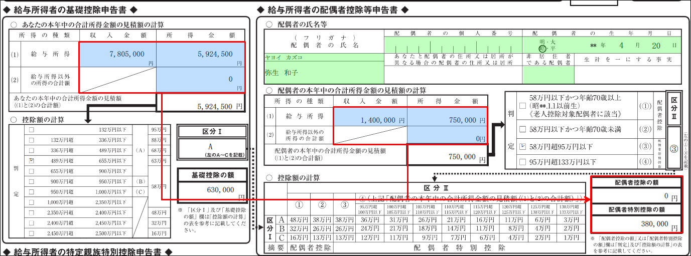The width and height of the screenshot is (691, 256).
Task: Tick the 655万円超 900万円以下 checkbox
Action: [32, 171]
